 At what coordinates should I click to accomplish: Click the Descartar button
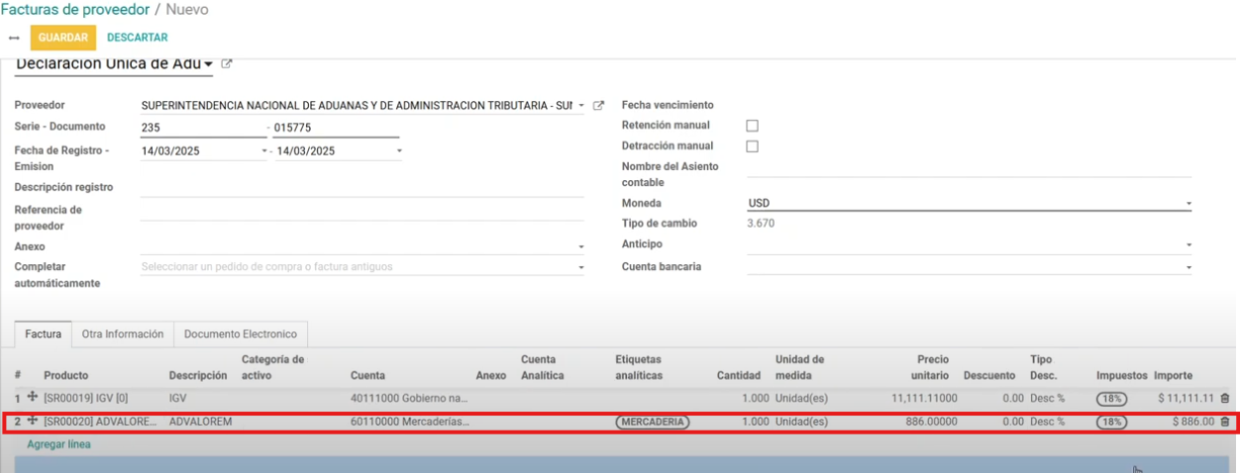coord(138,38)
